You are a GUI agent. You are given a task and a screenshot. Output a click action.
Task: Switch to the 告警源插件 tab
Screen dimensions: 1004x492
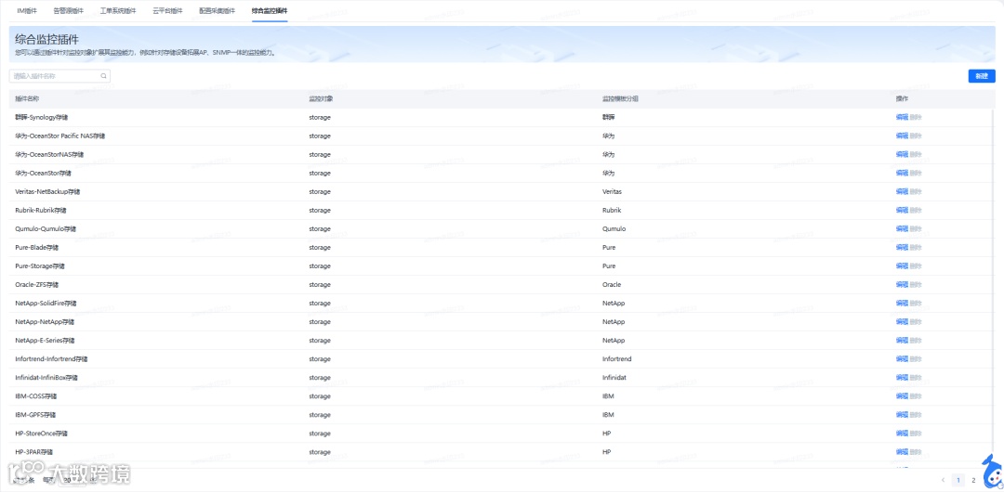[x=69, y=11]
